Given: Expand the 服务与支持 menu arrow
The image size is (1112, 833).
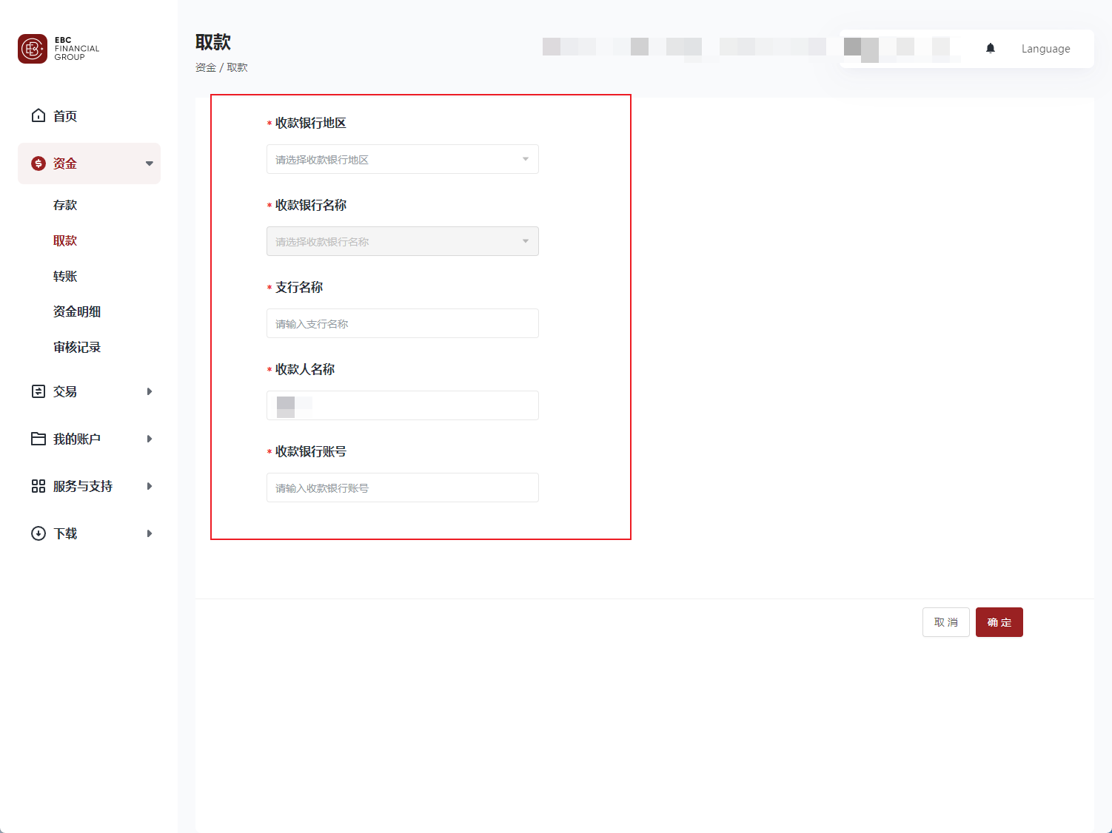Looking at the screenshot, I should [150, 486].
